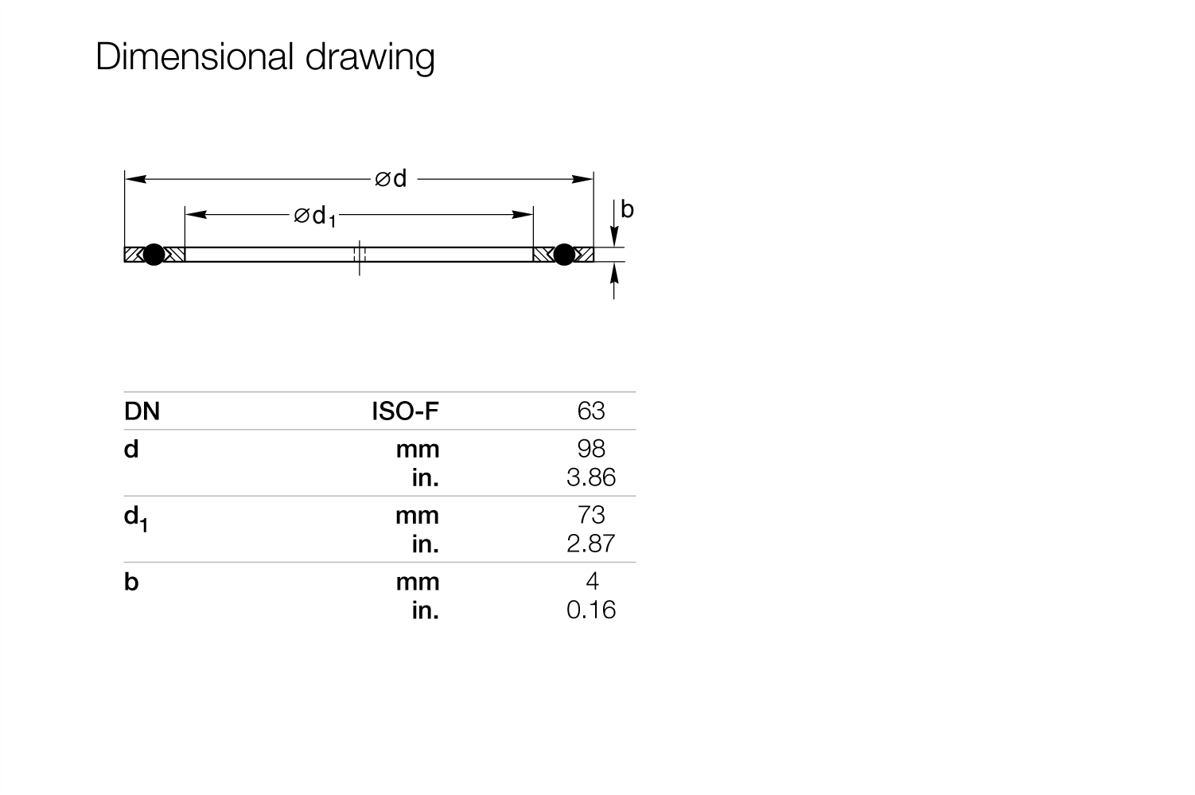Click the center axis mark of ring
Viewport: 1195px width, 795px height.
point(359,256)
